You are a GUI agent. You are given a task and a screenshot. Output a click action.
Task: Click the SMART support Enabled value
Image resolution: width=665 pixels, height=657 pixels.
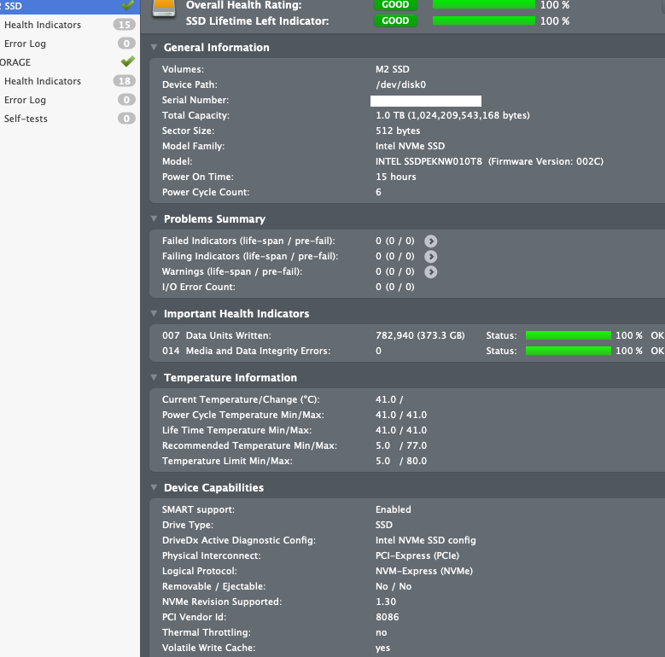coord(394,509)
